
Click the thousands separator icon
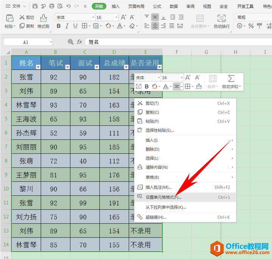(x=260, y=26)
